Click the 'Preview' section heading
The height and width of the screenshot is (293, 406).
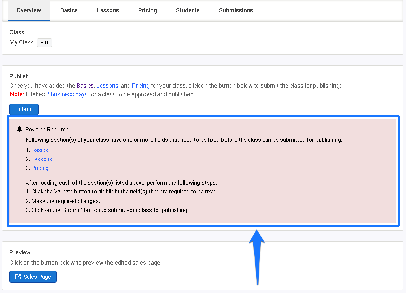(20, 252)
